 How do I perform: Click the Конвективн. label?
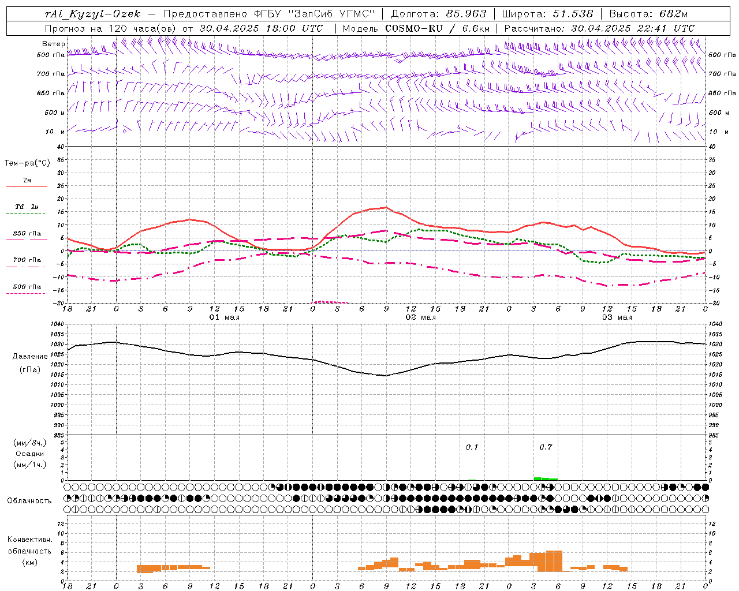tap(29, 540)
